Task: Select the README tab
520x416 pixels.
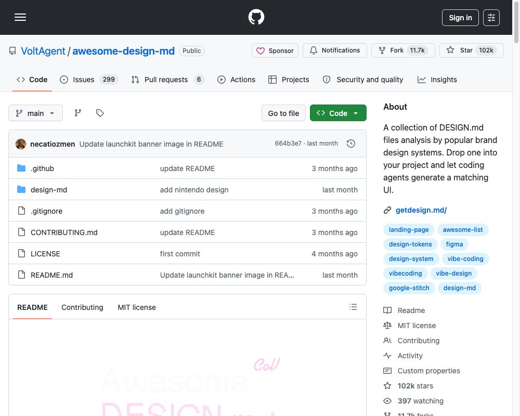Action: (32, 307)
